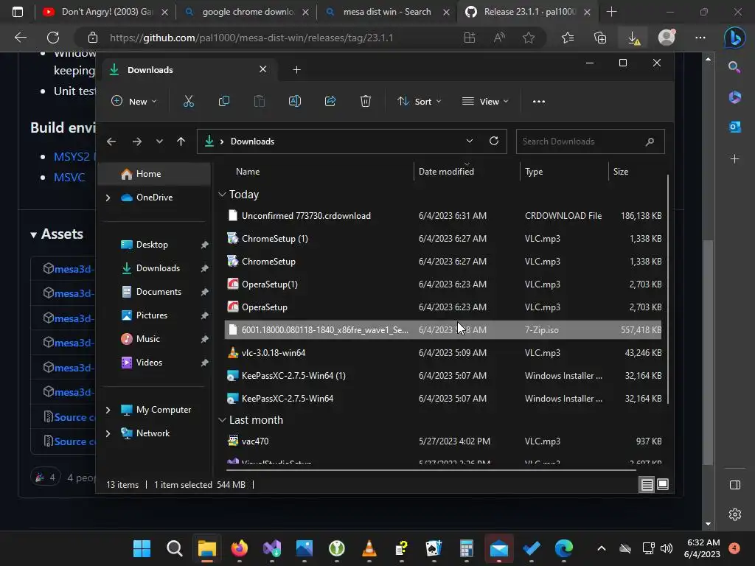The height and width of the screenshot is (566, 755).
Task: Click the Bing chat icon in Edge sidebar
Action: click(735, 38)
